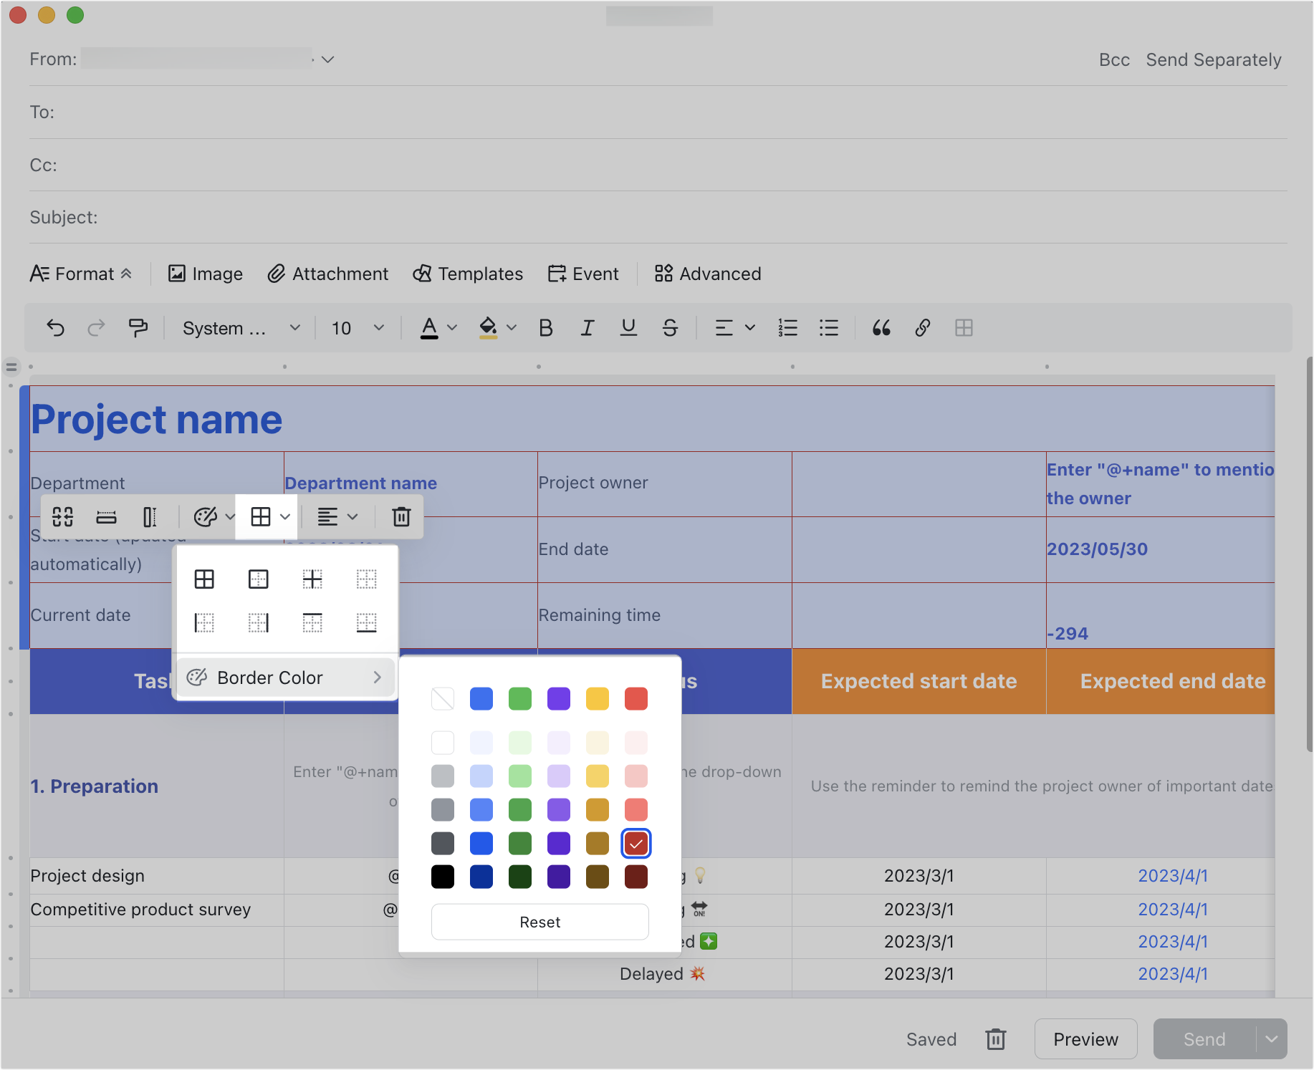
Task: Apply outside borders option
Action: (258, 579)
